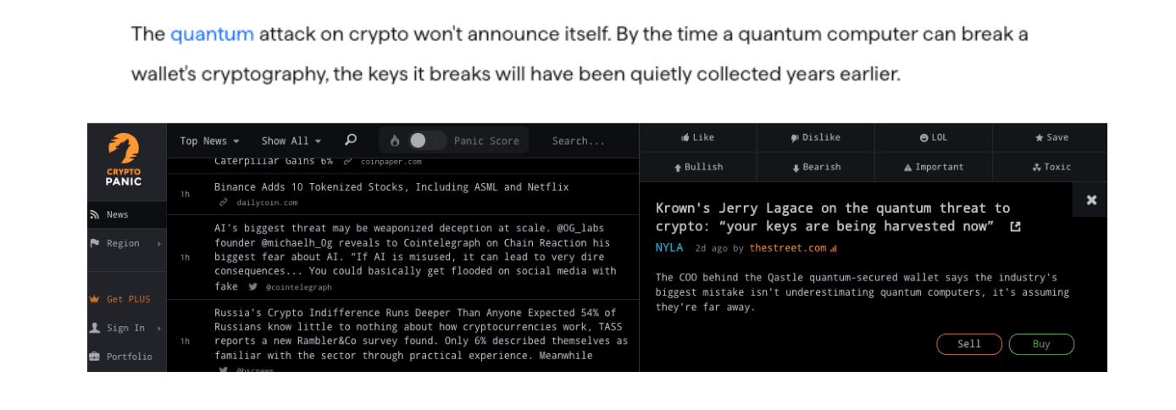Click the orange Sell button
This screenshot has height=410, width=1176.
(968, 344)
